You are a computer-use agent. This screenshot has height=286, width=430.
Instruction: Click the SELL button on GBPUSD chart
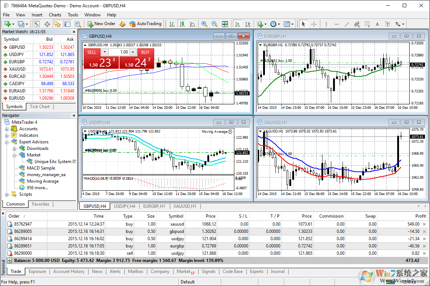[x=92, y=52]
